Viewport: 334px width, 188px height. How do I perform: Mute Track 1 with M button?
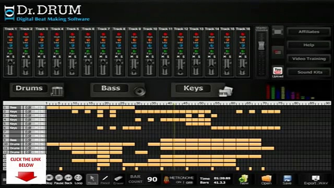point(8,57)
